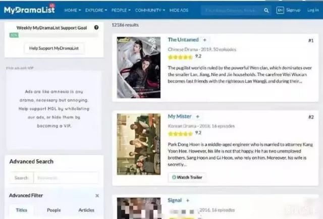Close the Advanced Filter panel
Viewport: 323px width, 219px height.
pyautogui.click(x=97, y=195)
